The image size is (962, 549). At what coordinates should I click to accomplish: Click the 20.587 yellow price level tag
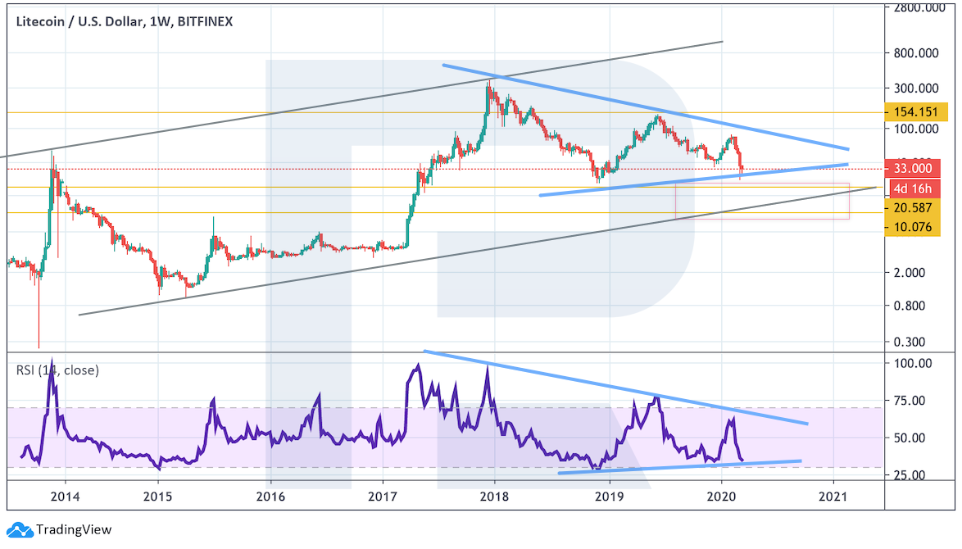click(912, 208)
